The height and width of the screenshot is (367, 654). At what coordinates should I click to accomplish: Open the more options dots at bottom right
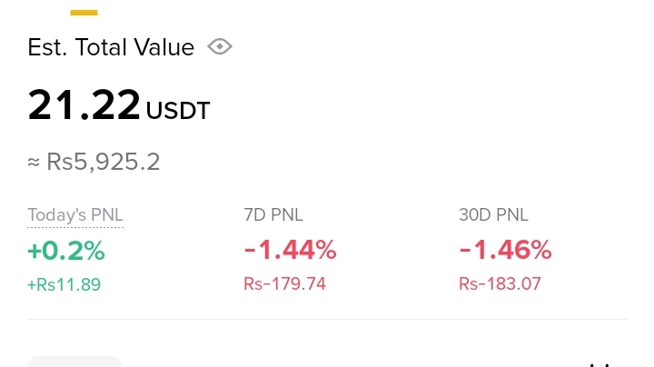(x=599, y=363)
